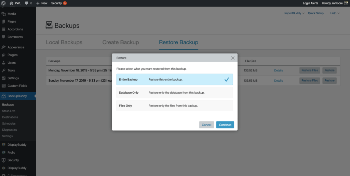This screenshot has width=350, height=176.
Task: Click the Users sidebar icon
Action: click(3, 63)
